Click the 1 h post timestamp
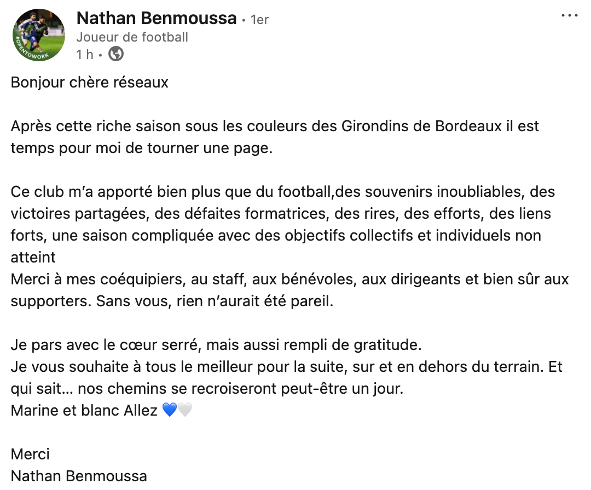Viewport: 591px width, 490px height. 85,55
